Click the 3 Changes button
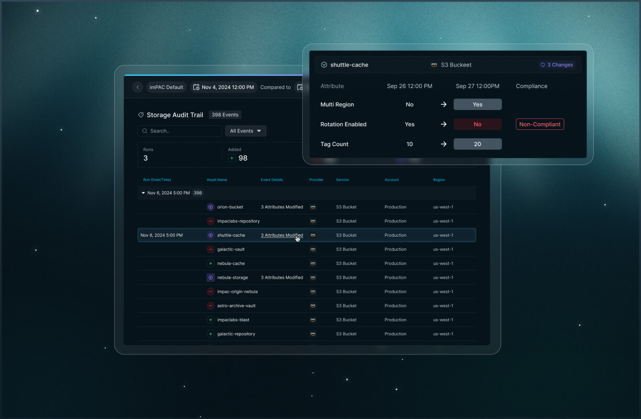The image size is (641, 419). point(556,64)
